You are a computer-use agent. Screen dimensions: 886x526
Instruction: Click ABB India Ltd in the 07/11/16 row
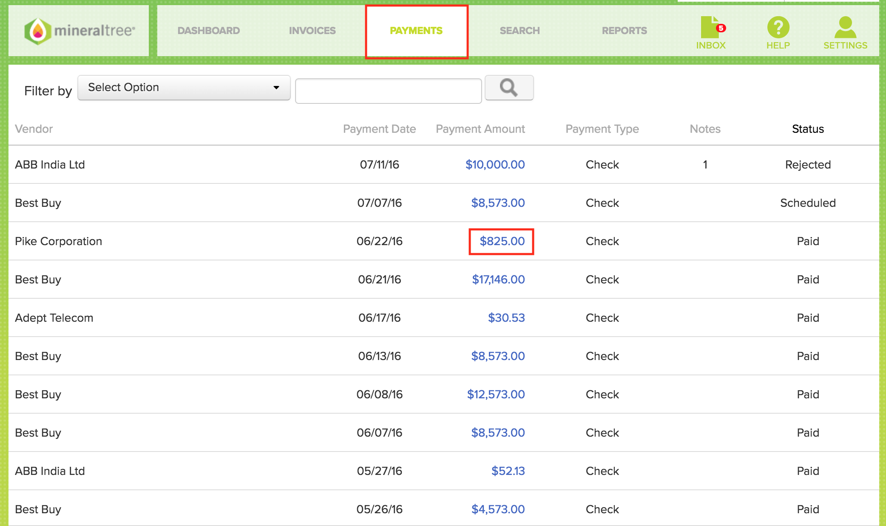tap(50, 165)
